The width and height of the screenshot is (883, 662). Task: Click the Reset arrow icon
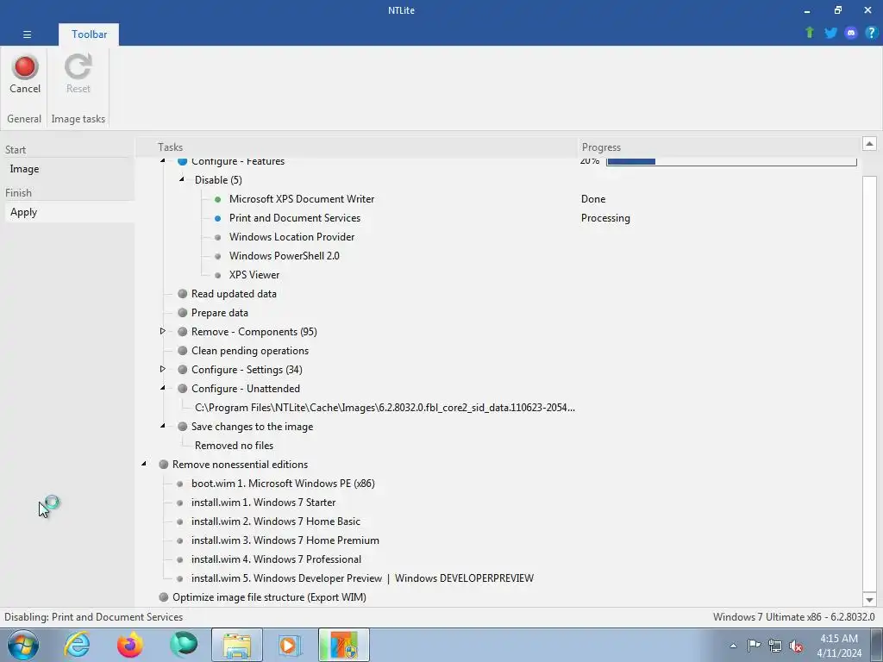[78, 66]
